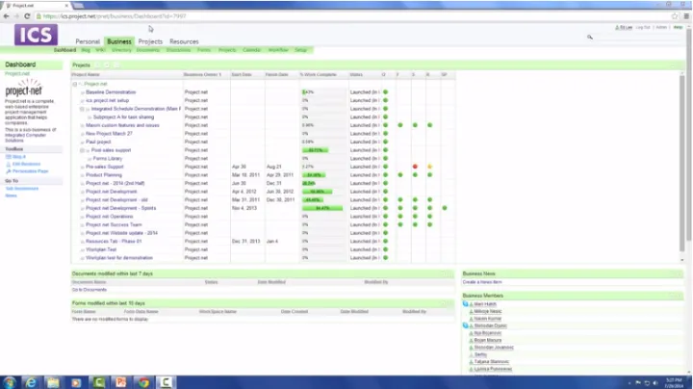Click the Windows Start button
The width and height of the screenshot is (693, 389).
[12, 380]
